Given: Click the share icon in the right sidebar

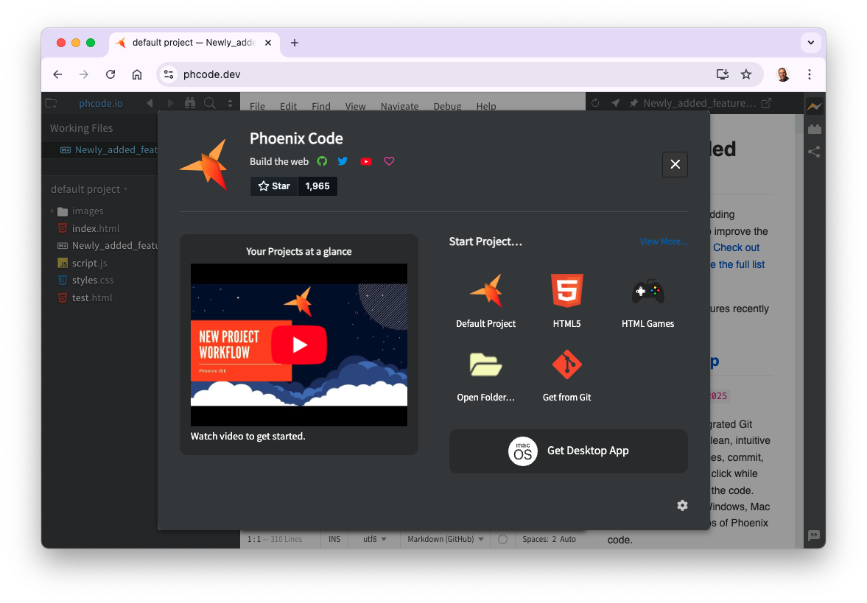Looking at the screenshot, I should (815, 152).
